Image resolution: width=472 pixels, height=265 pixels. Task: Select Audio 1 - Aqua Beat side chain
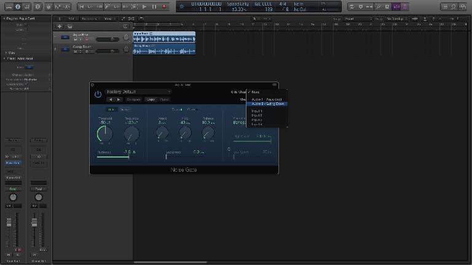tap(267, 99)
